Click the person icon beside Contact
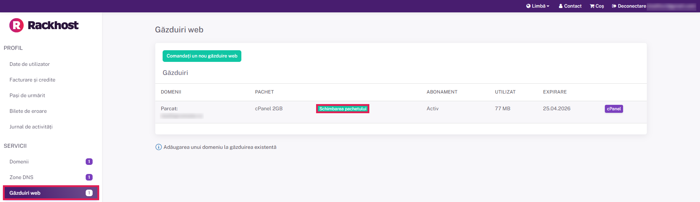Screen dimensions: 700x202 pos(561,6)
